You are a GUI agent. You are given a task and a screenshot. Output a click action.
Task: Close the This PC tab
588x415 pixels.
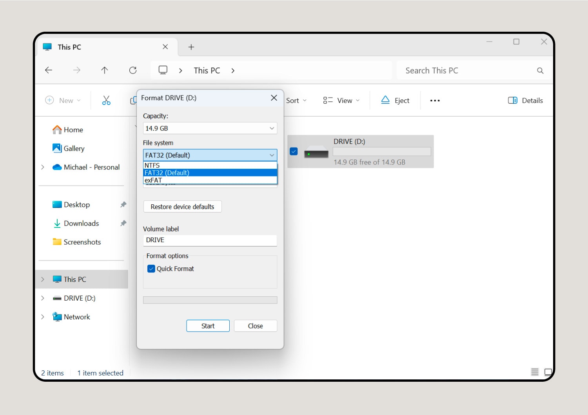pyautogui.click(x=165, y=47)
